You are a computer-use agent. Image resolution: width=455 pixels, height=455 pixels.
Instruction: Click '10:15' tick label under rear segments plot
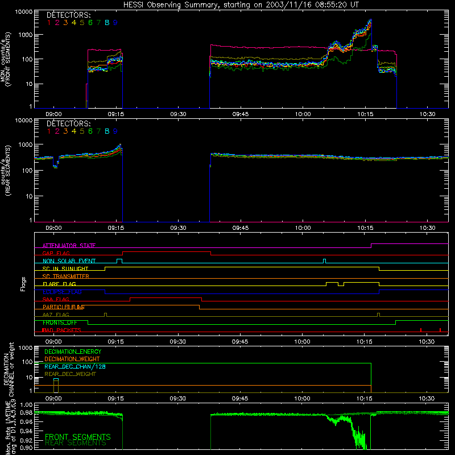click(365, 228)
